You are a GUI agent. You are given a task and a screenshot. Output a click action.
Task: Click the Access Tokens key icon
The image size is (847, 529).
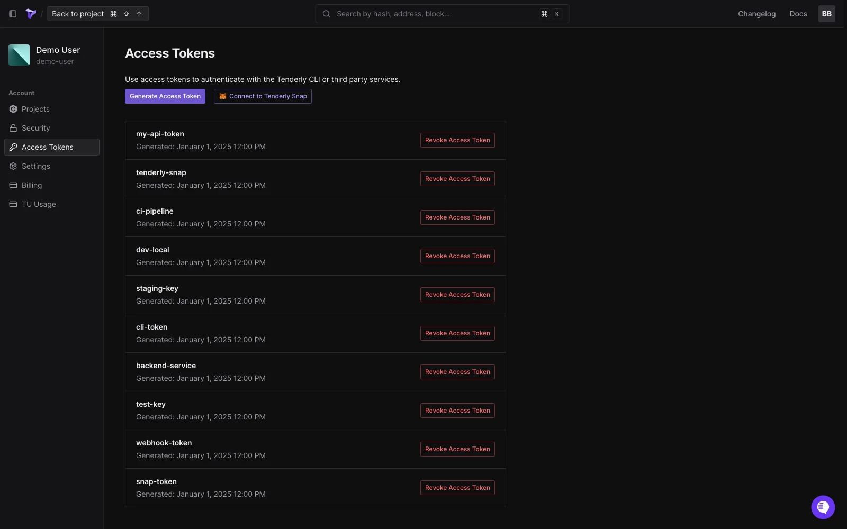[13, 147]
